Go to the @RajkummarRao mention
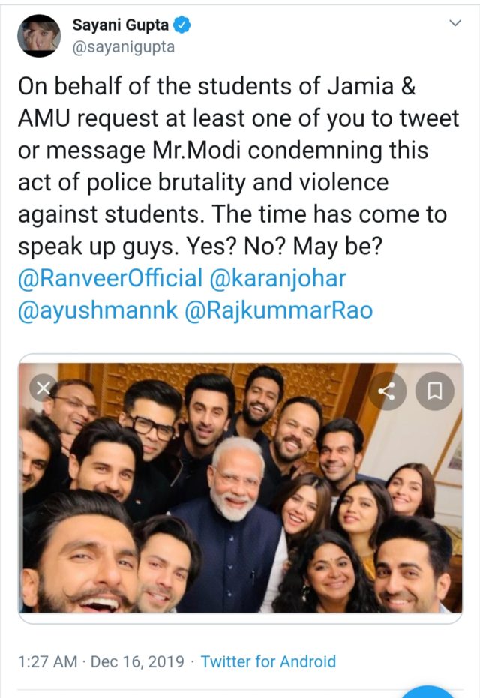The height and width of the screenshot is (698, 480). (x=278, y=310)
